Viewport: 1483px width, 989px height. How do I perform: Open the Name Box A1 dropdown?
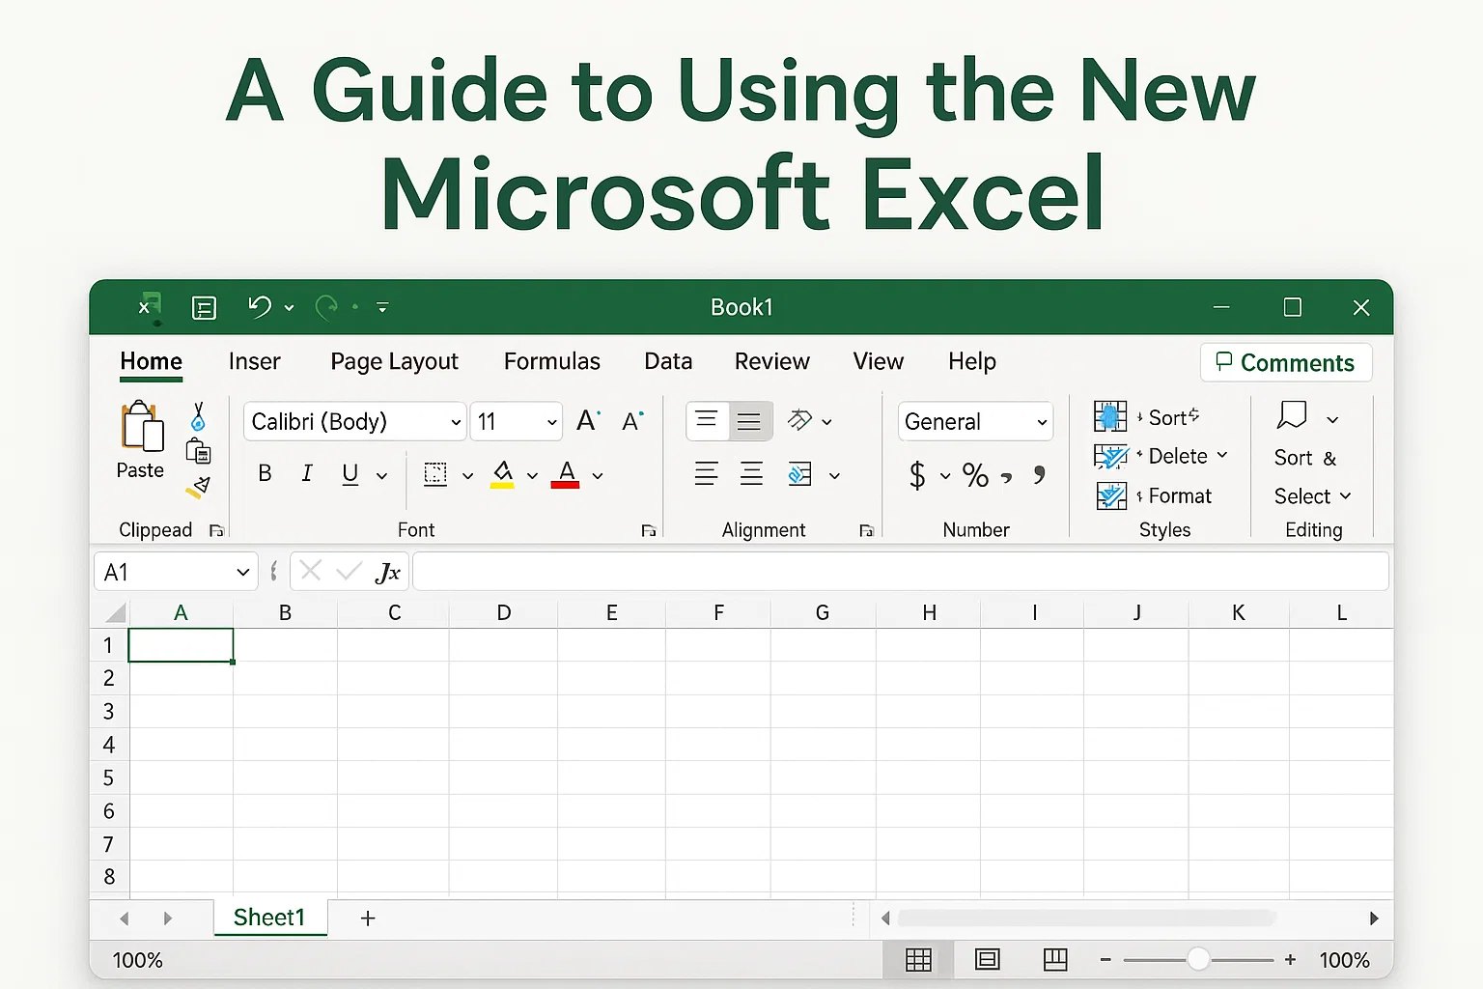[242, 573]
